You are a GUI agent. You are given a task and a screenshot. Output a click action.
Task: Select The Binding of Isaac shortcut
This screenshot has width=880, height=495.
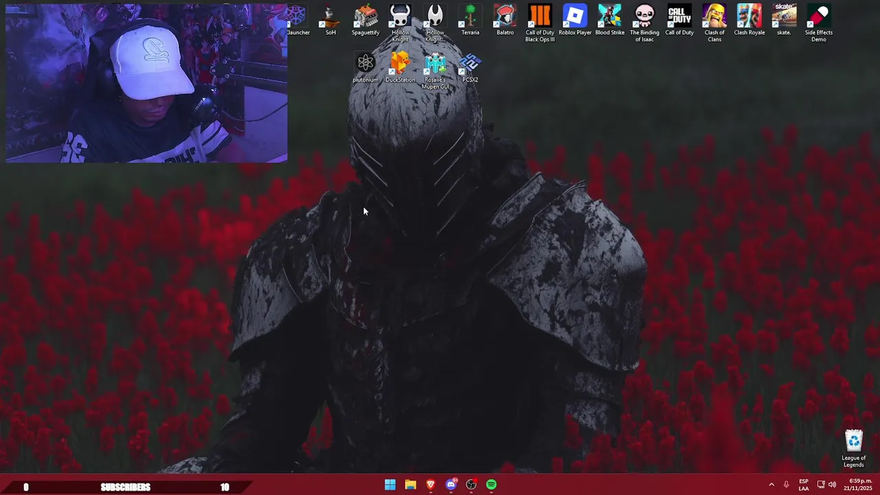[x=644, y=23]
